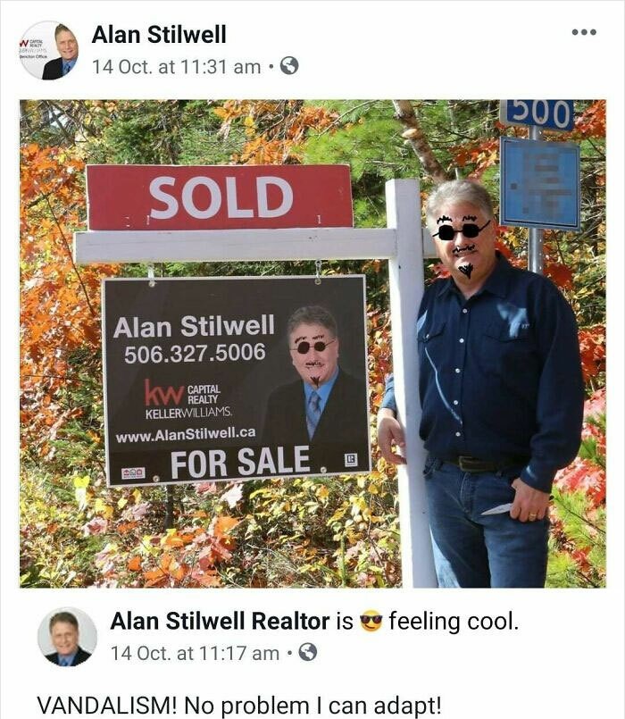Open the 14 Oct. at 11:31 am timestamp
Image resolution: width=625 pixels, height=719 pixels.
click(177, 67)
